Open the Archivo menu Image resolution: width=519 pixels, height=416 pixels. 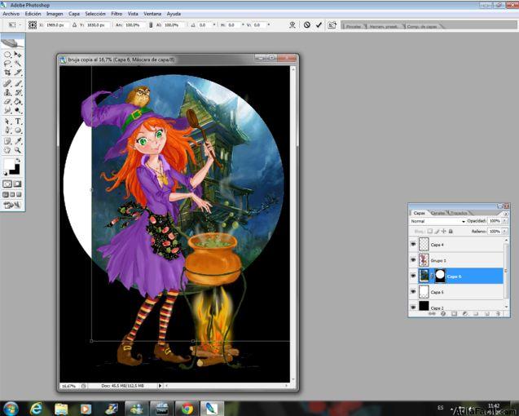tap(11, 14)
